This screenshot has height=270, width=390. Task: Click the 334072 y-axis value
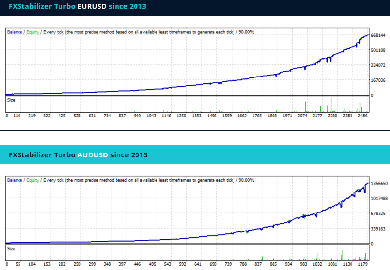coord(378,65)
